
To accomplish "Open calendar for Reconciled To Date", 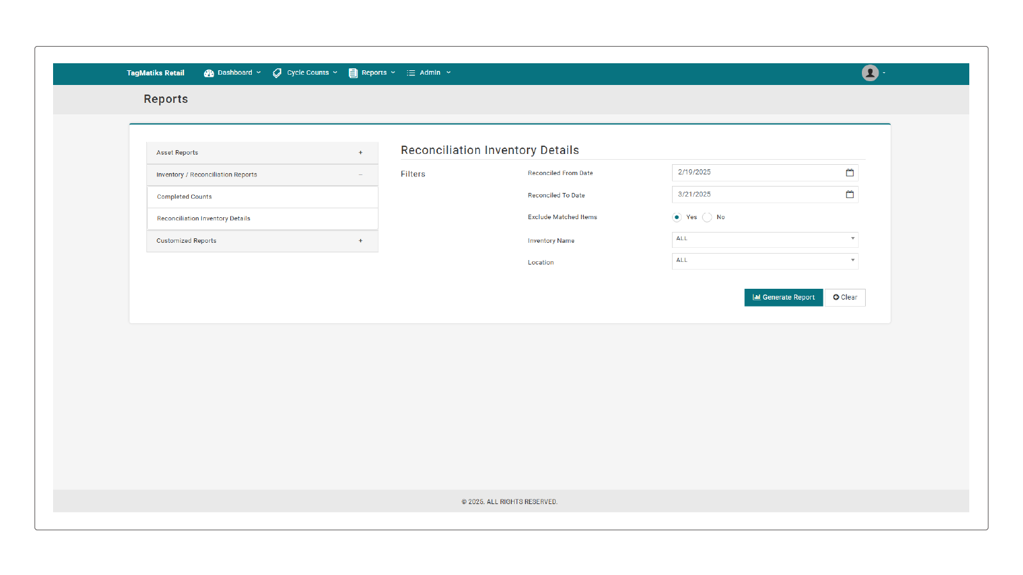I will click(x=850, y=194).
